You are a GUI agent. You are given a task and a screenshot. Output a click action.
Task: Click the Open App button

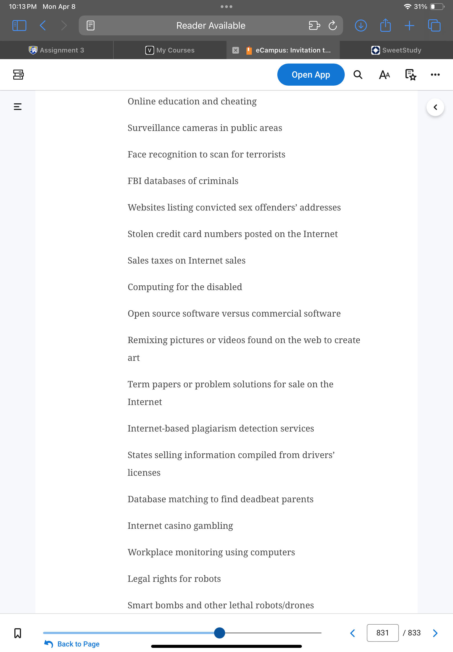click(311, 75)
